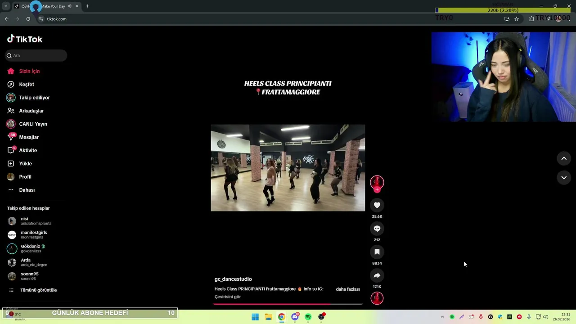Open followed account nisi
The height and width of the screenshot is (324, 576).
coord(30,221)
